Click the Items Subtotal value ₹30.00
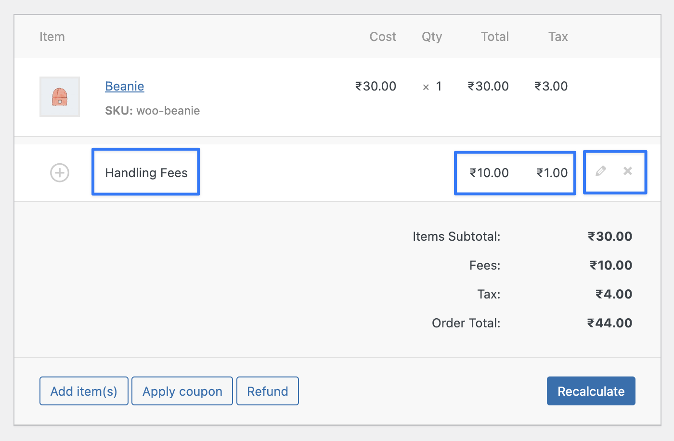The image size is (674, 441). (610, 236)
